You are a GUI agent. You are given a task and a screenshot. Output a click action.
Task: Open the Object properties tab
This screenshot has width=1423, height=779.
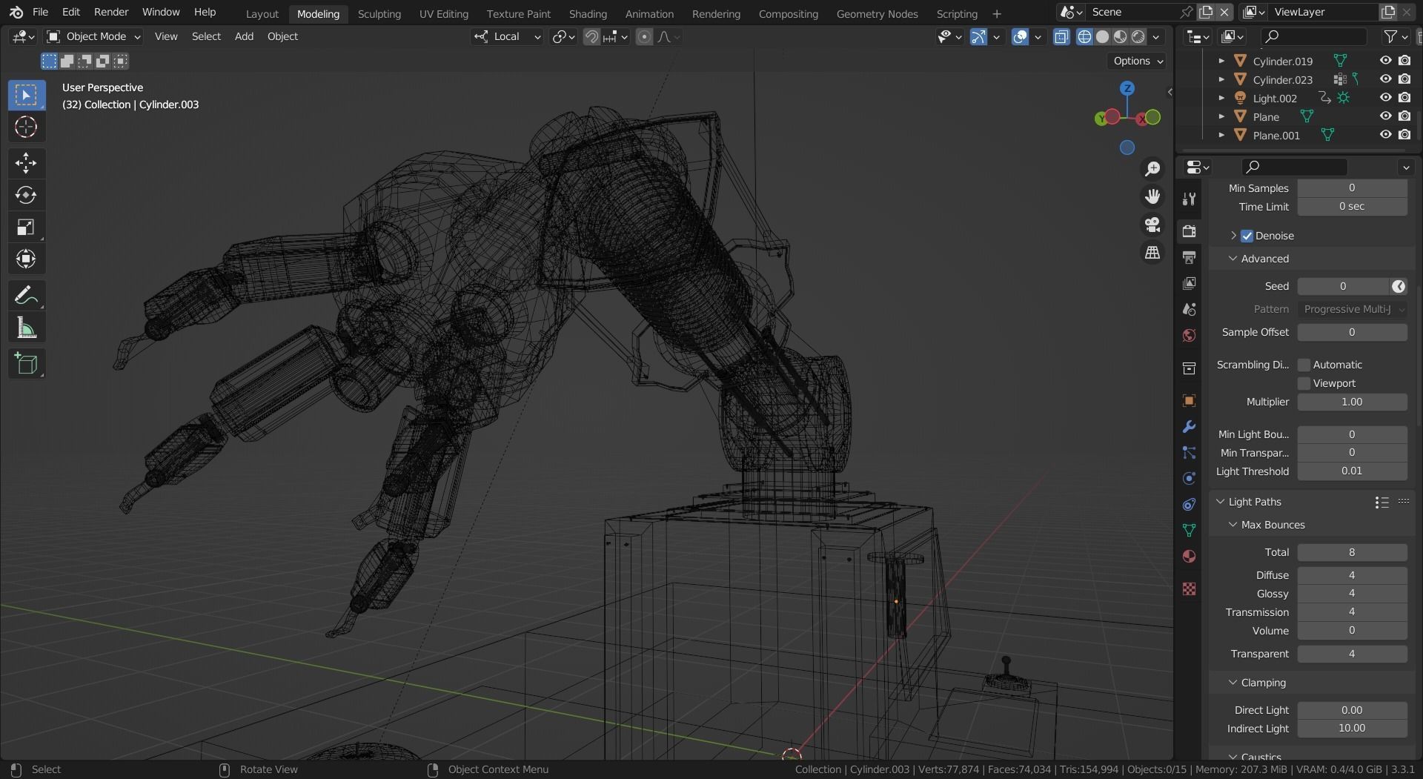(1190, 400)
